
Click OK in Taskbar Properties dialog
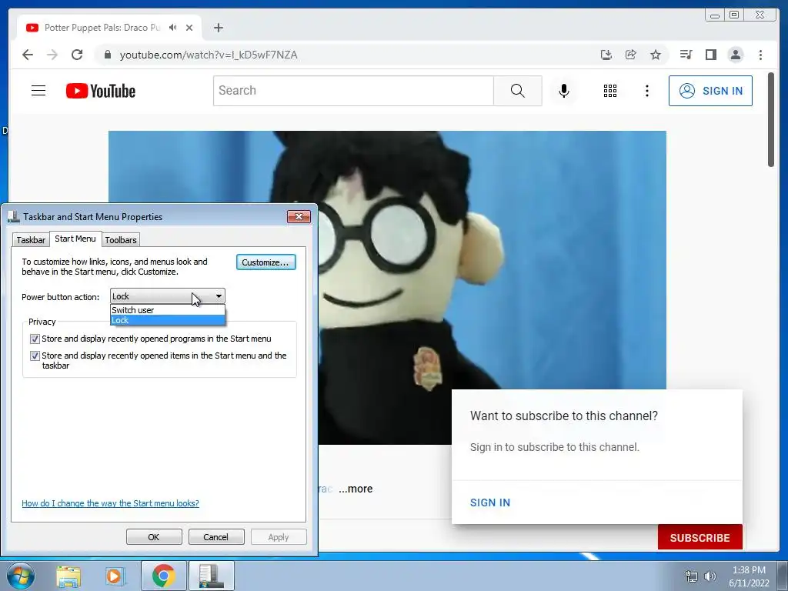154,536
